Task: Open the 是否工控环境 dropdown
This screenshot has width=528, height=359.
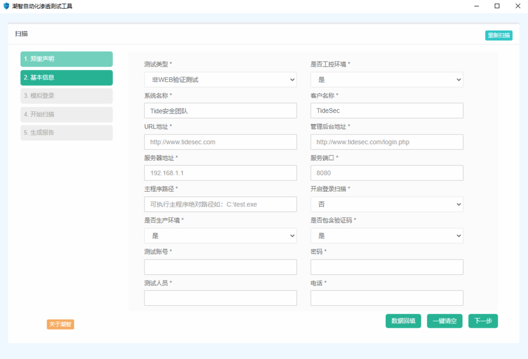Action: (x=387, y=80)
